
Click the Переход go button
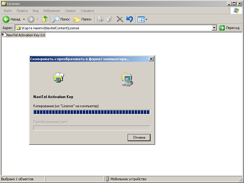[230, 28]
